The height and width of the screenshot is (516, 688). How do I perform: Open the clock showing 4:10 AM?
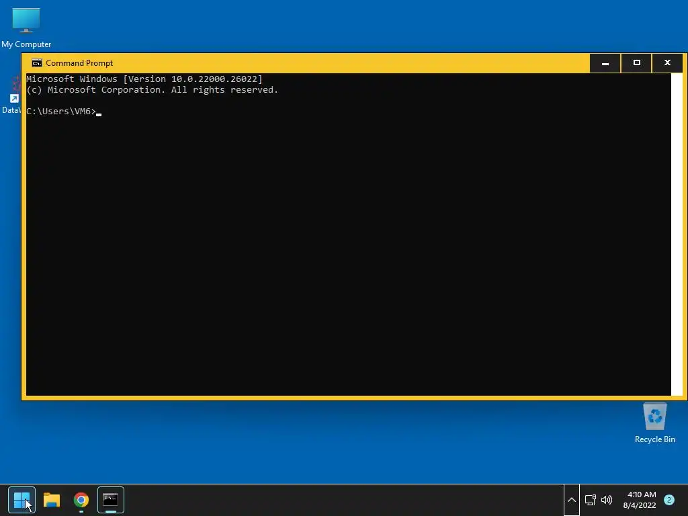pyautogui.click(x=640, y=500)
